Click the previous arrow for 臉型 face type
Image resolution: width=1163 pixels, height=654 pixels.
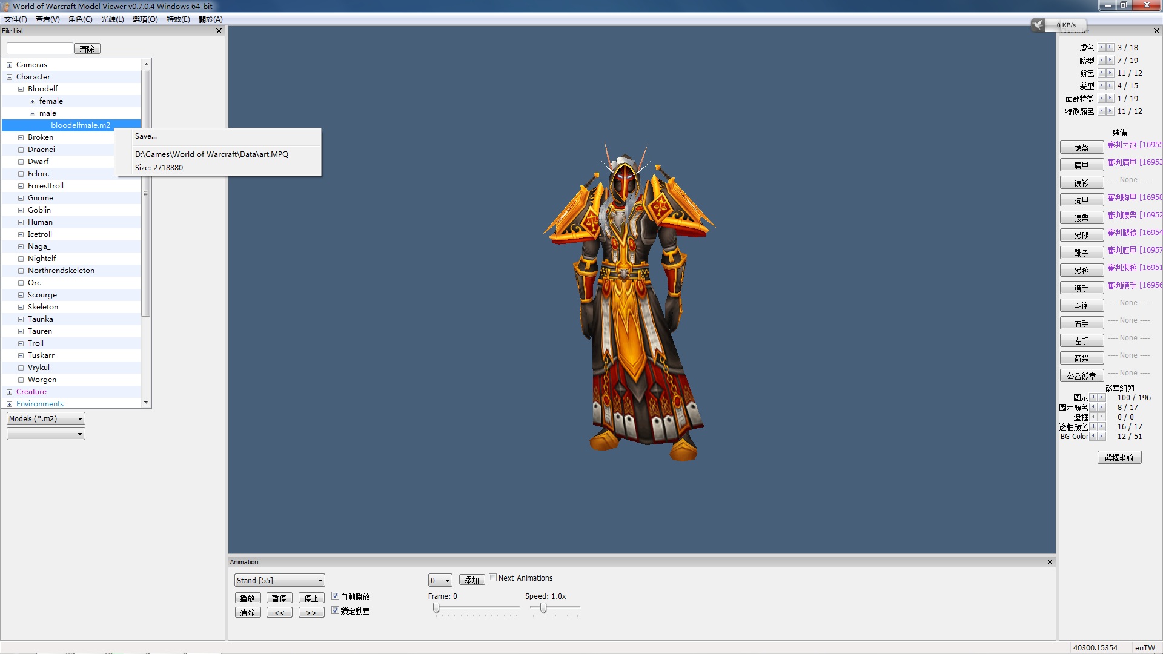tap(1102, 60)
